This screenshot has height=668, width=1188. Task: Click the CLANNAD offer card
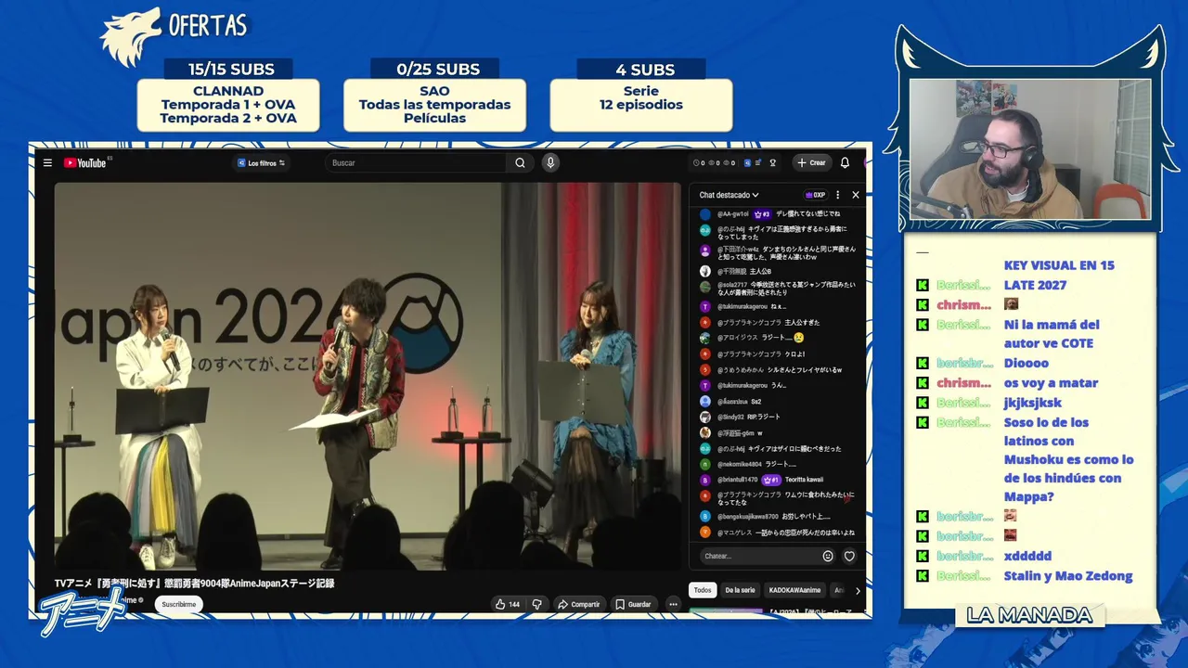[228, 105]
